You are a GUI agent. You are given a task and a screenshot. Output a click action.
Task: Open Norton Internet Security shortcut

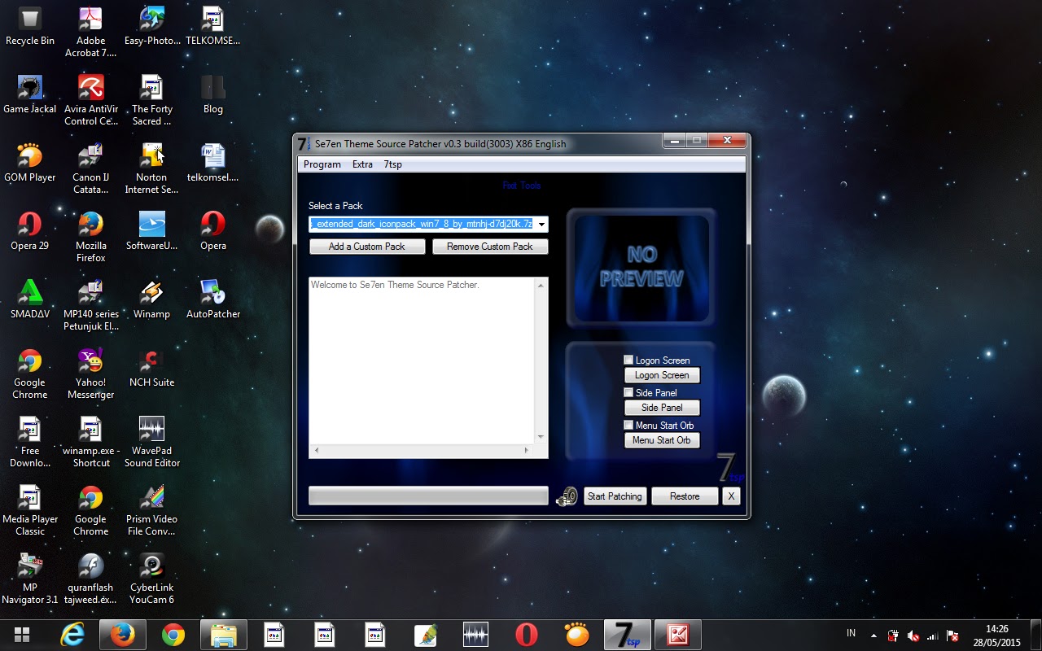pyautogui.click(x=151, y=168)
